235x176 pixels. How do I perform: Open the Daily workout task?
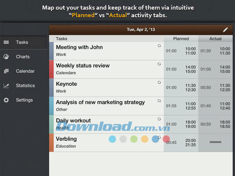[106, 124]
